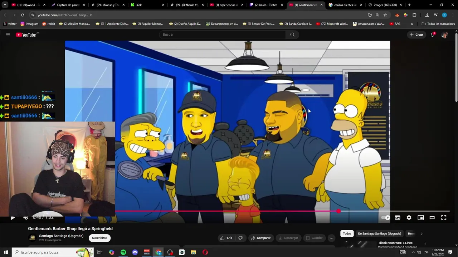
Task: Click the browser back arrow
Action: (x=5, y=15)
